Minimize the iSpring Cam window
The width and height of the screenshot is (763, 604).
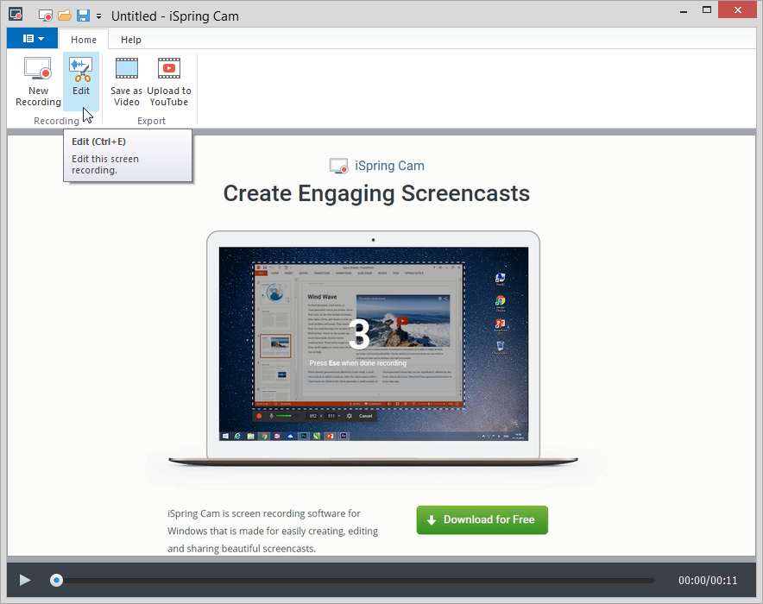pos(684,10)
